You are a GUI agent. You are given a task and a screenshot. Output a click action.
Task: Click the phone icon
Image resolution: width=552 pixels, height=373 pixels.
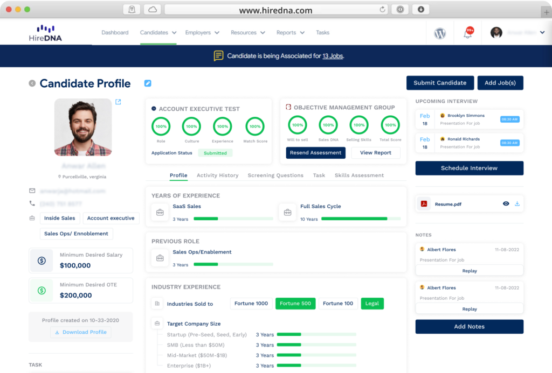32,203
